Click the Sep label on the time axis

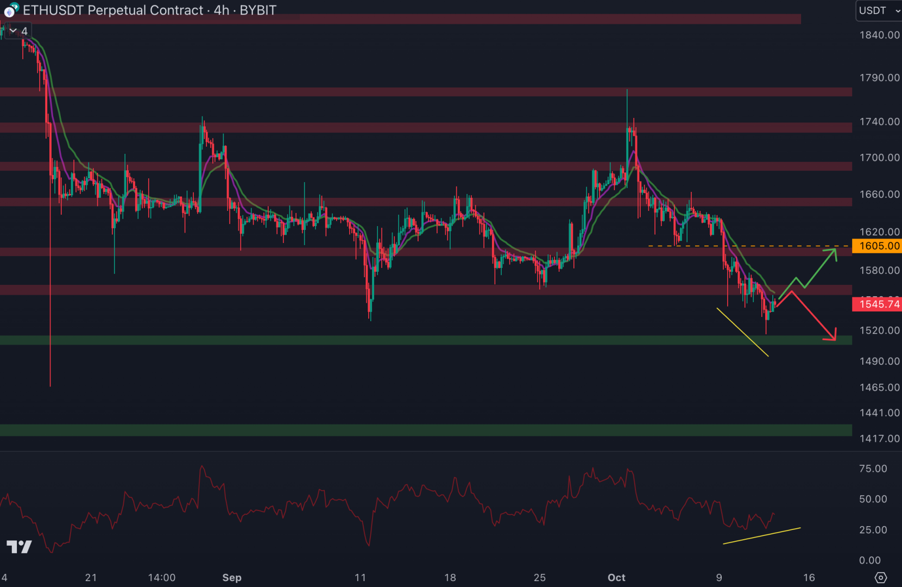tap(232, 578)
